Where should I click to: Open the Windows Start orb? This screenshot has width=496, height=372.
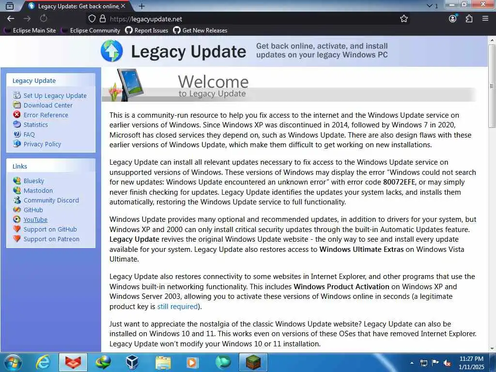12,362
